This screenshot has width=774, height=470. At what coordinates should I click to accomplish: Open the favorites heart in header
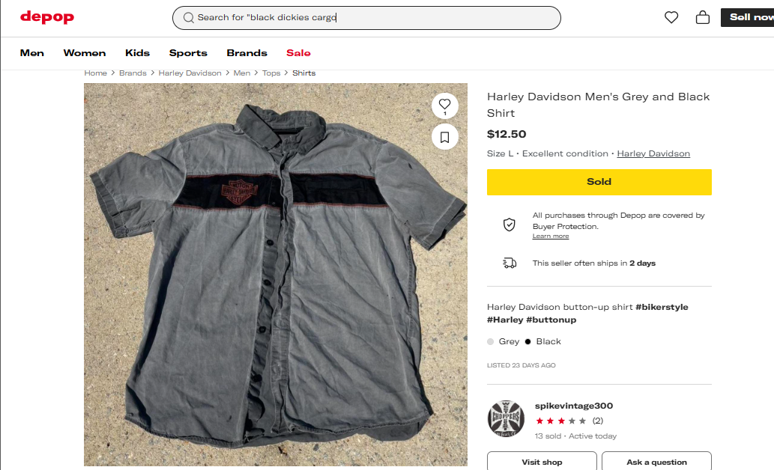(x=671, y=17)
